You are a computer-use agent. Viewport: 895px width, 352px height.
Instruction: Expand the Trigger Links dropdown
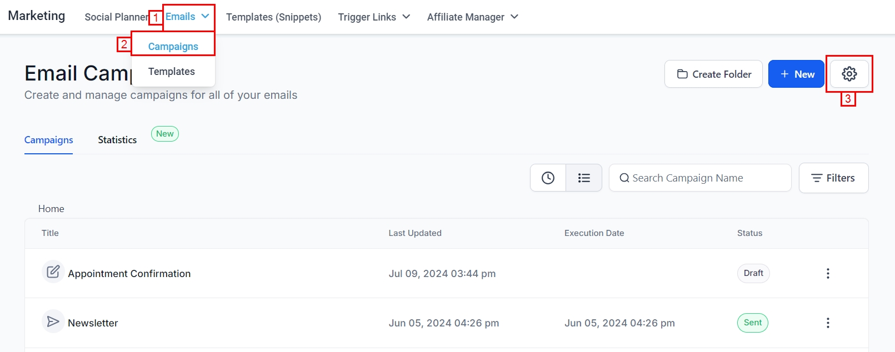point(374,17)
